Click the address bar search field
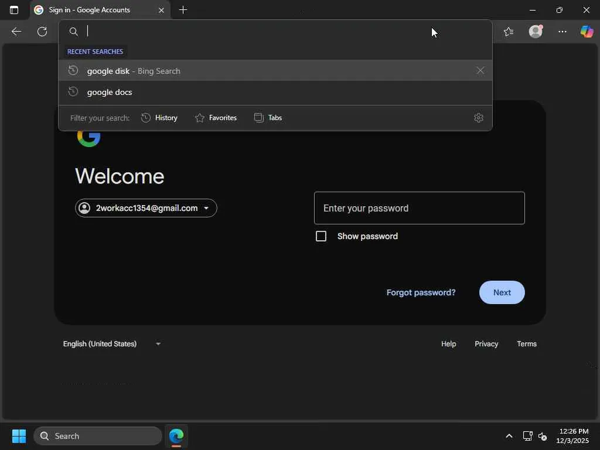This screenshot has height=450, width=600. pyautogui.click(x=275, y=32)
